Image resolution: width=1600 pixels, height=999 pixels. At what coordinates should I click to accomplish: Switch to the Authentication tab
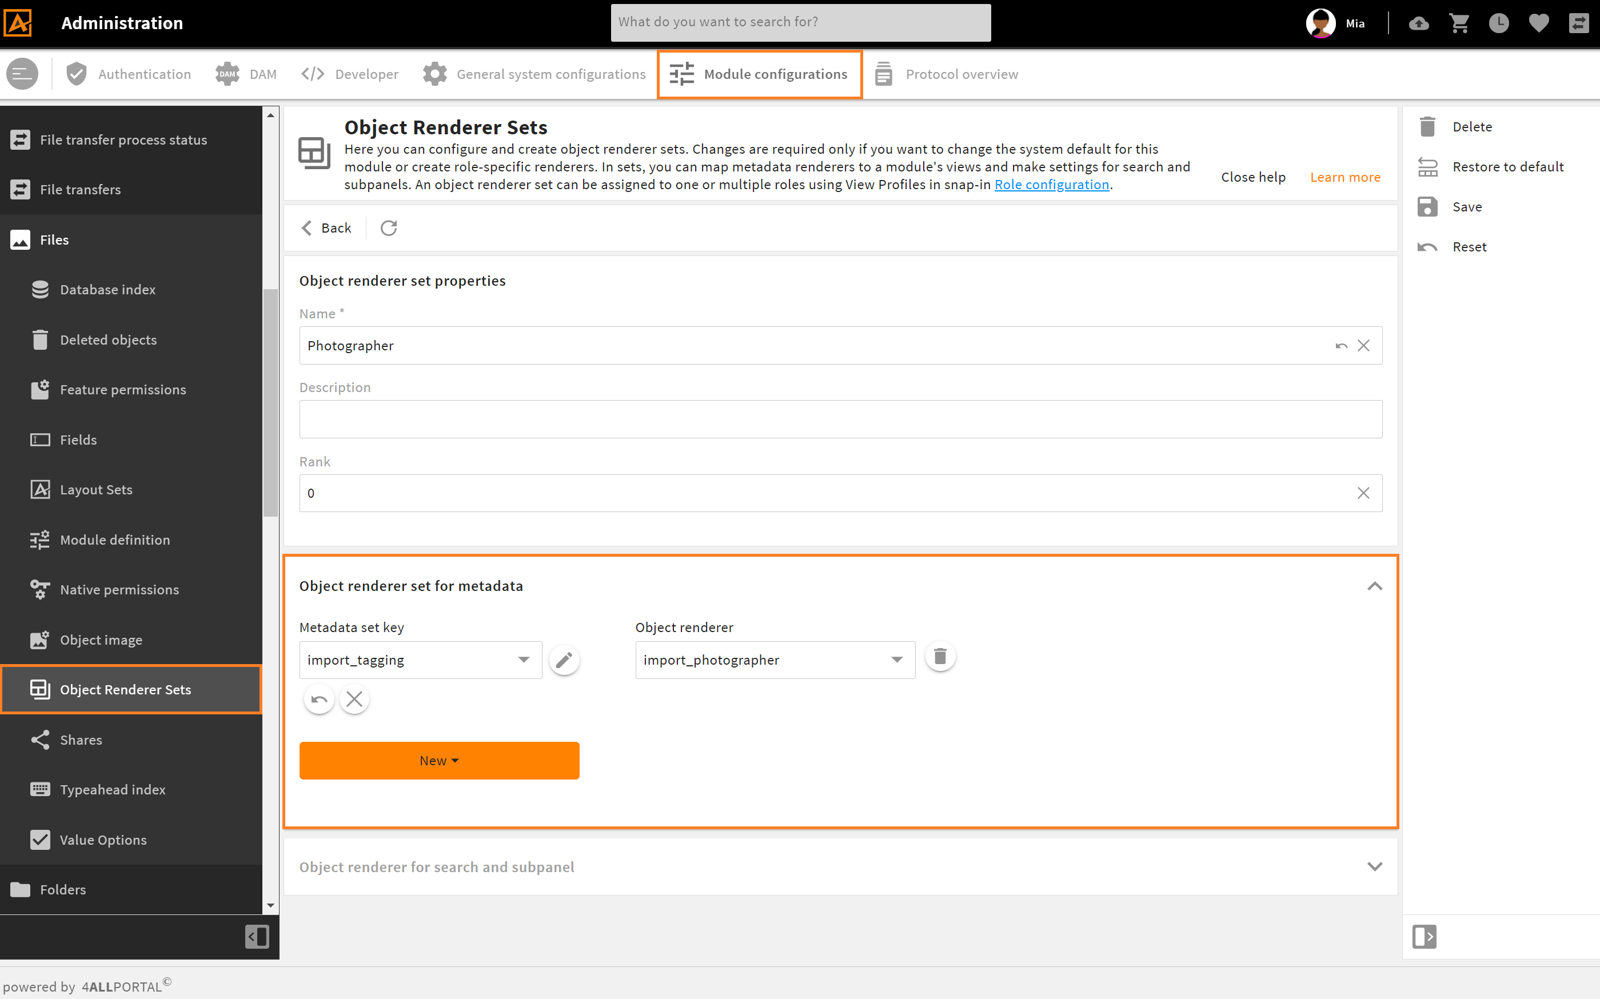pyautogui.click(x=128, y=74)
